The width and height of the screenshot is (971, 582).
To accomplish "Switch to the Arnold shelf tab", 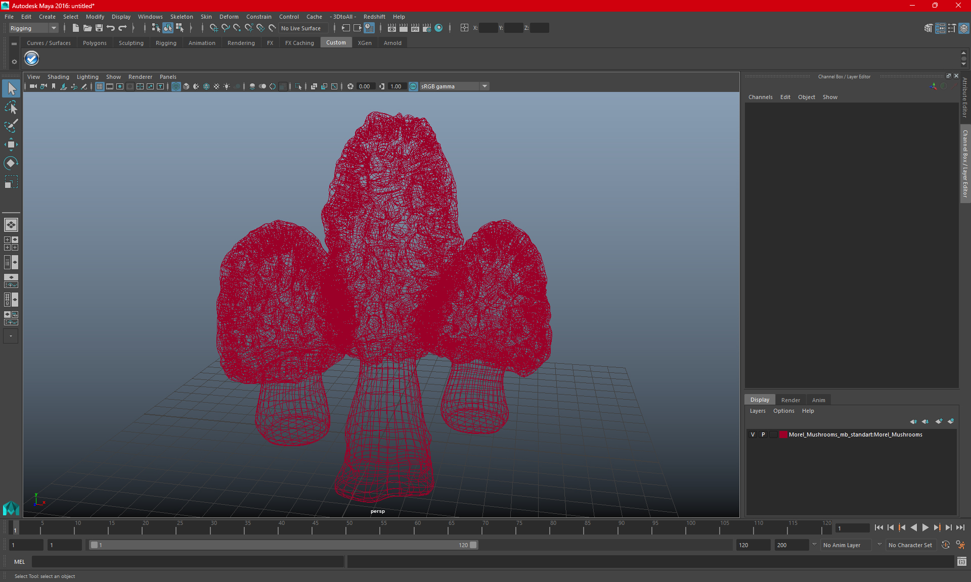I will tap(392, 43).
